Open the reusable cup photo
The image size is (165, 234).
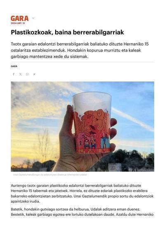[x=82, y=127]
